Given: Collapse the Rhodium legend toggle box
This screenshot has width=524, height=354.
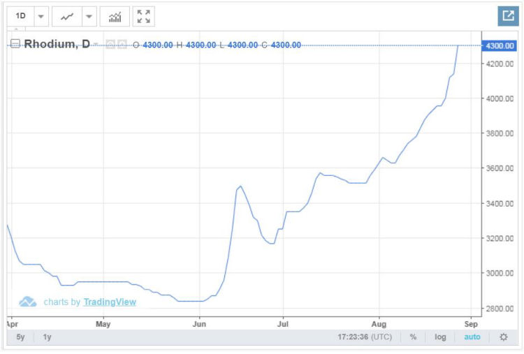Looking at the screenshot, I should pyautogui.click(x=15, y=43).
